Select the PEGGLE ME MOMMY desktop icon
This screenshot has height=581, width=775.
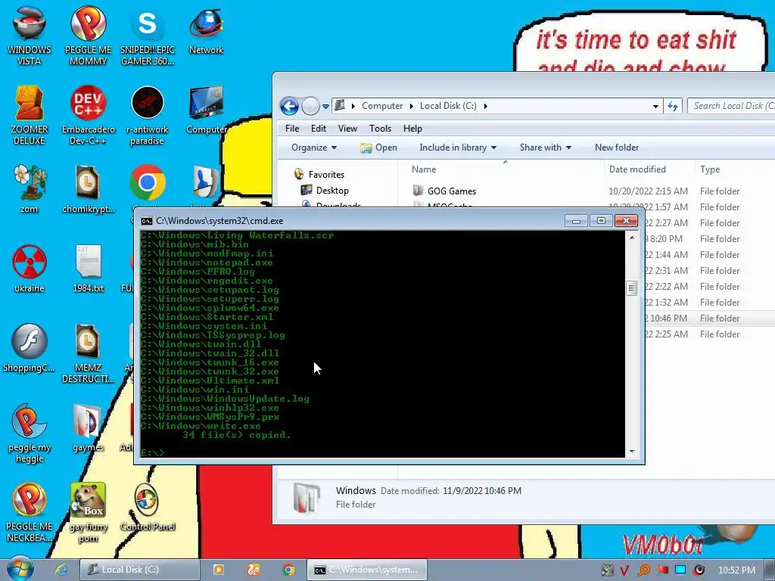(x=88, y=36)
